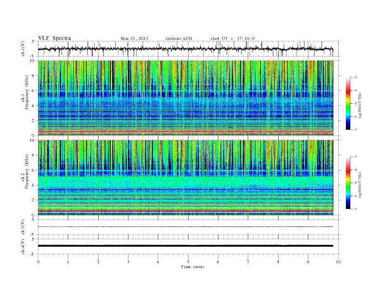Click the ch.2 spectrogram panel
The width and height of the screenshot is (381, 294).
(186, 178)
